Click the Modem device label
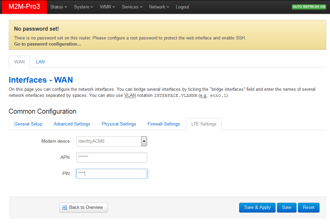This screenshot has width=330, height=224. (x=55, y=141)
